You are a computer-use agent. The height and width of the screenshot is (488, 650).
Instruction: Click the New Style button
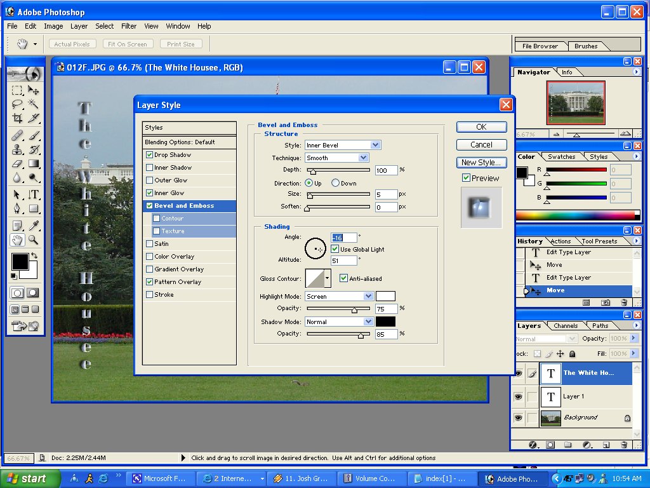481,163
